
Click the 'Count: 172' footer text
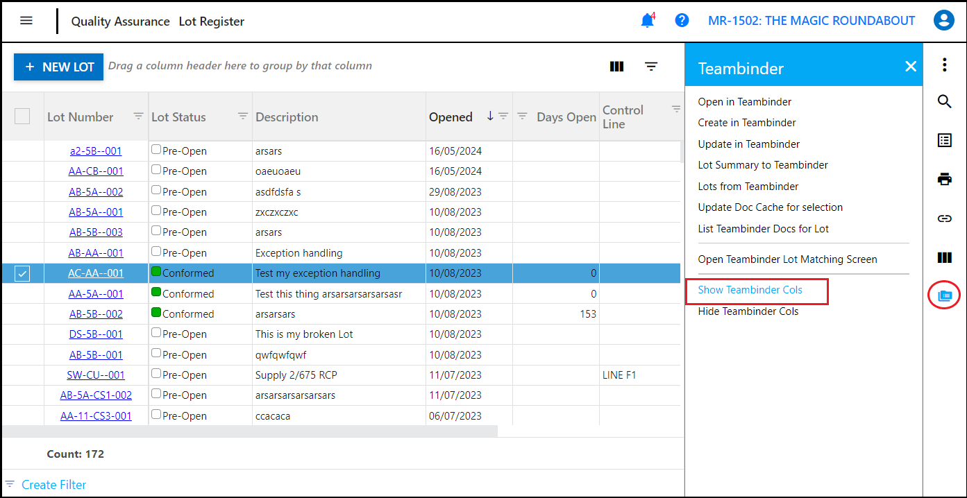(75, 454)
